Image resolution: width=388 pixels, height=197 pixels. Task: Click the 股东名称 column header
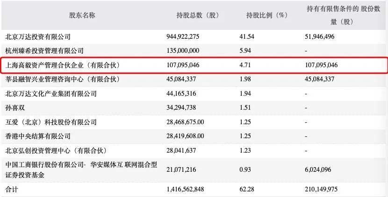82,15
